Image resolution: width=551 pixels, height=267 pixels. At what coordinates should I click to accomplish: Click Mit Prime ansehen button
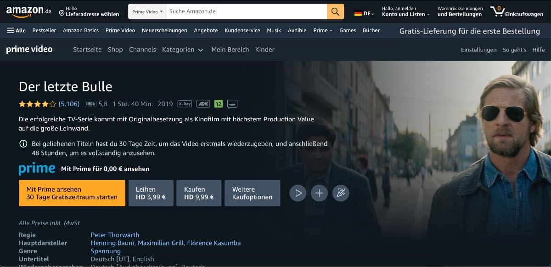(72, 193)
